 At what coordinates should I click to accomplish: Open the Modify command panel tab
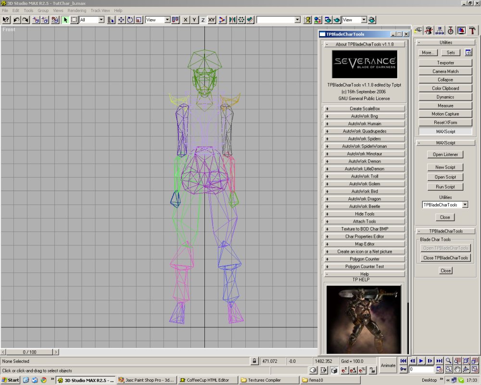pyautogui.click(x=429, y=30)
